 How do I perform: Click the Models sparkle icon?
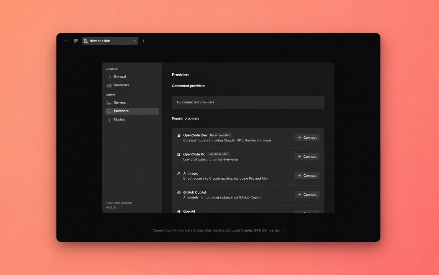pyautogui.click(x=109, y=120)
